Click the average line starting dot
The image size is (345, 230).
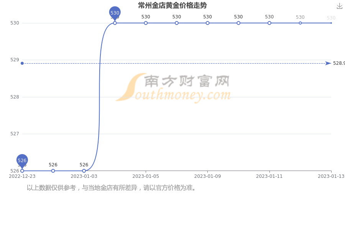point(22,63)
